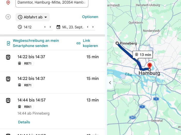Click the Pinneberg origin circle on map

pos(117,43)
